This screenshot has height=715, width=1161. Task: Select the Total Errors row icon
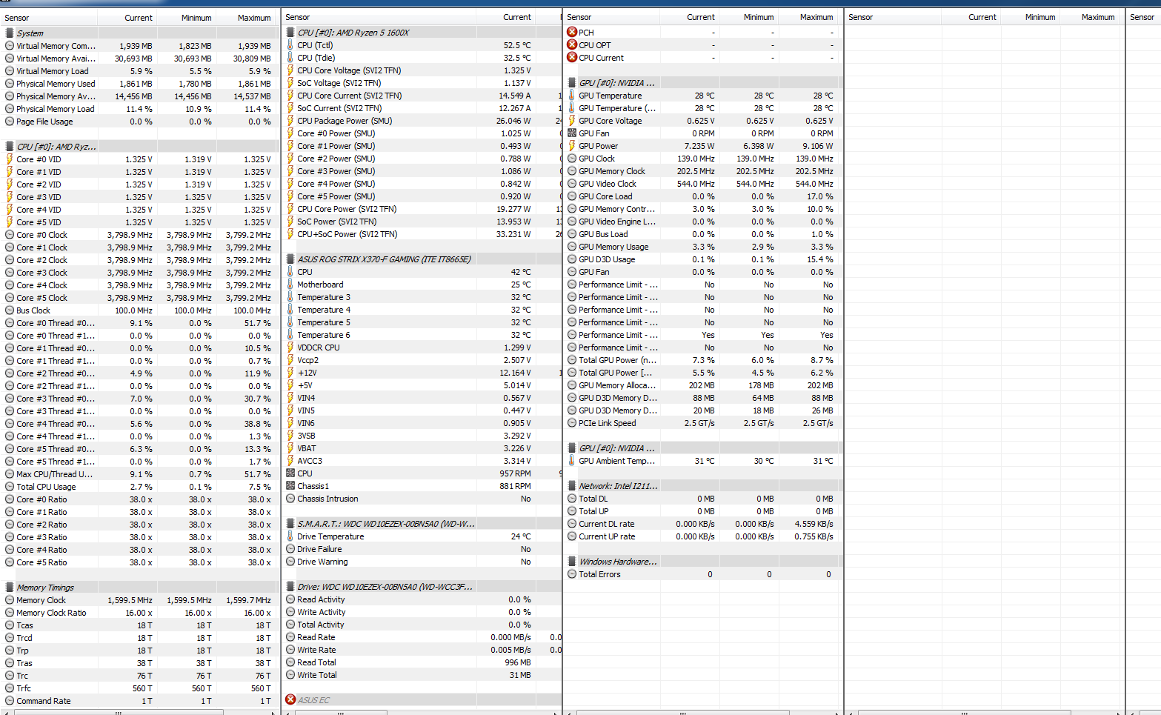[572, 574]
